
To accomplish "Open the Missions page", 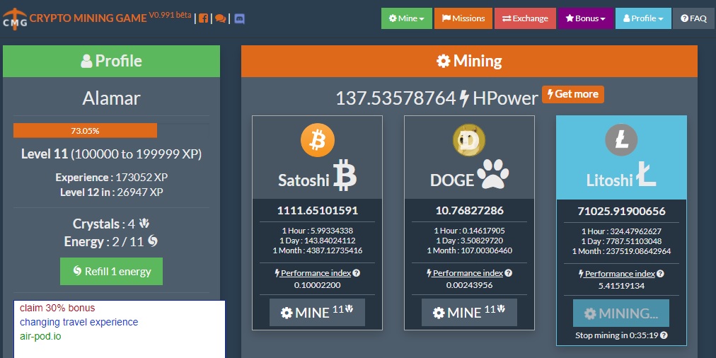I will 463,18.
